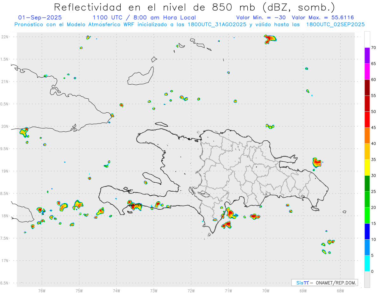This screenshot has width=382, height=295.
Task: Click the cyan 0-5 dBZ colorbar segment
Action: coord(367,263)
